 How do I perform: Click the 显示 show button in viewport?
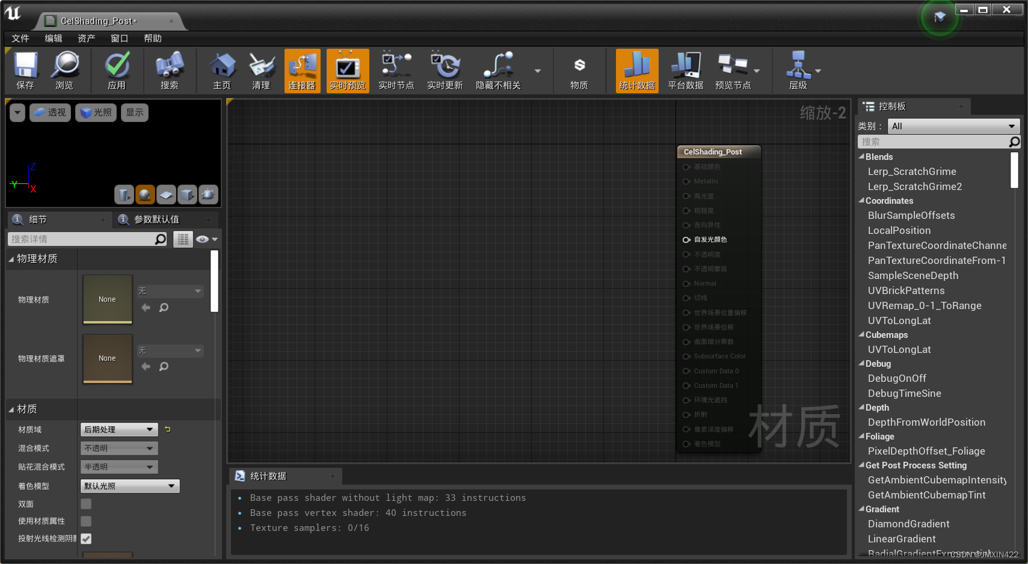pos(135,112)
